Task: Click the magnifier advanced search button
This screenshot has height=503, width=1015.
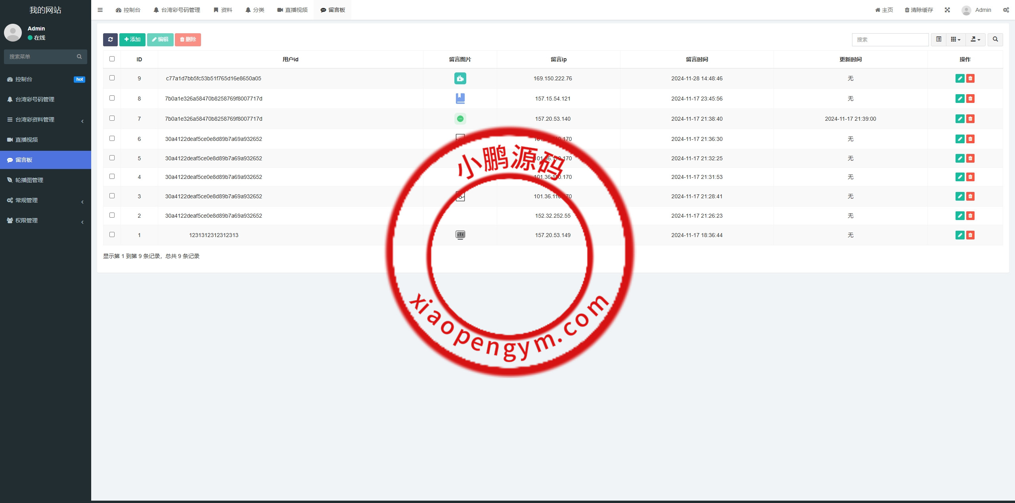Action: pos(995,40)
